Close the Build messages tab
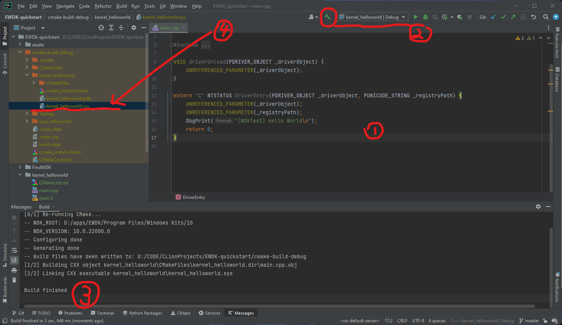This screenshot has width=562, height=325. click(54, 207)
